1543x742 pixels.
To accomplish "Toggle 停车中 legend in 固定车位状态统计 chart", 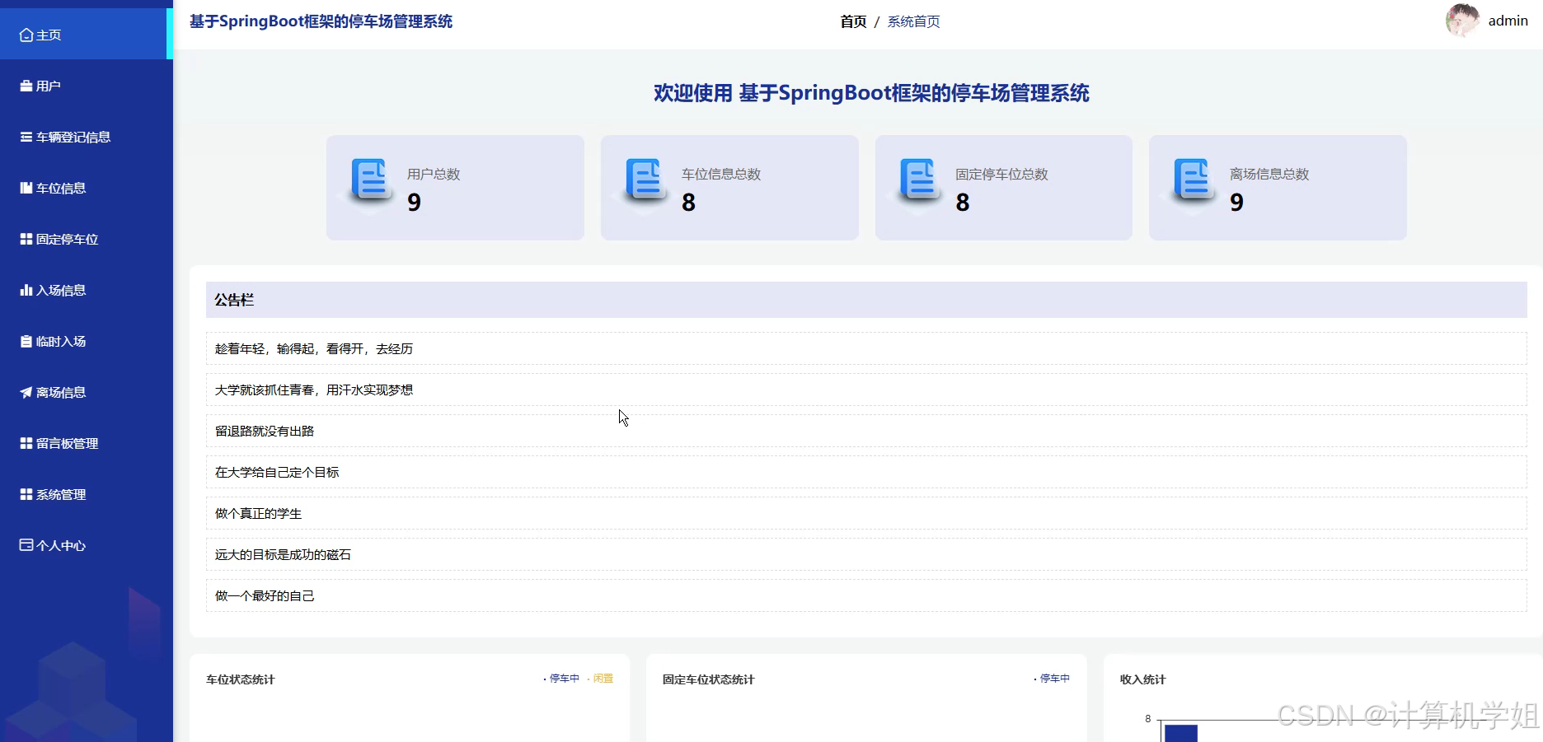I will coord(1052,679).
